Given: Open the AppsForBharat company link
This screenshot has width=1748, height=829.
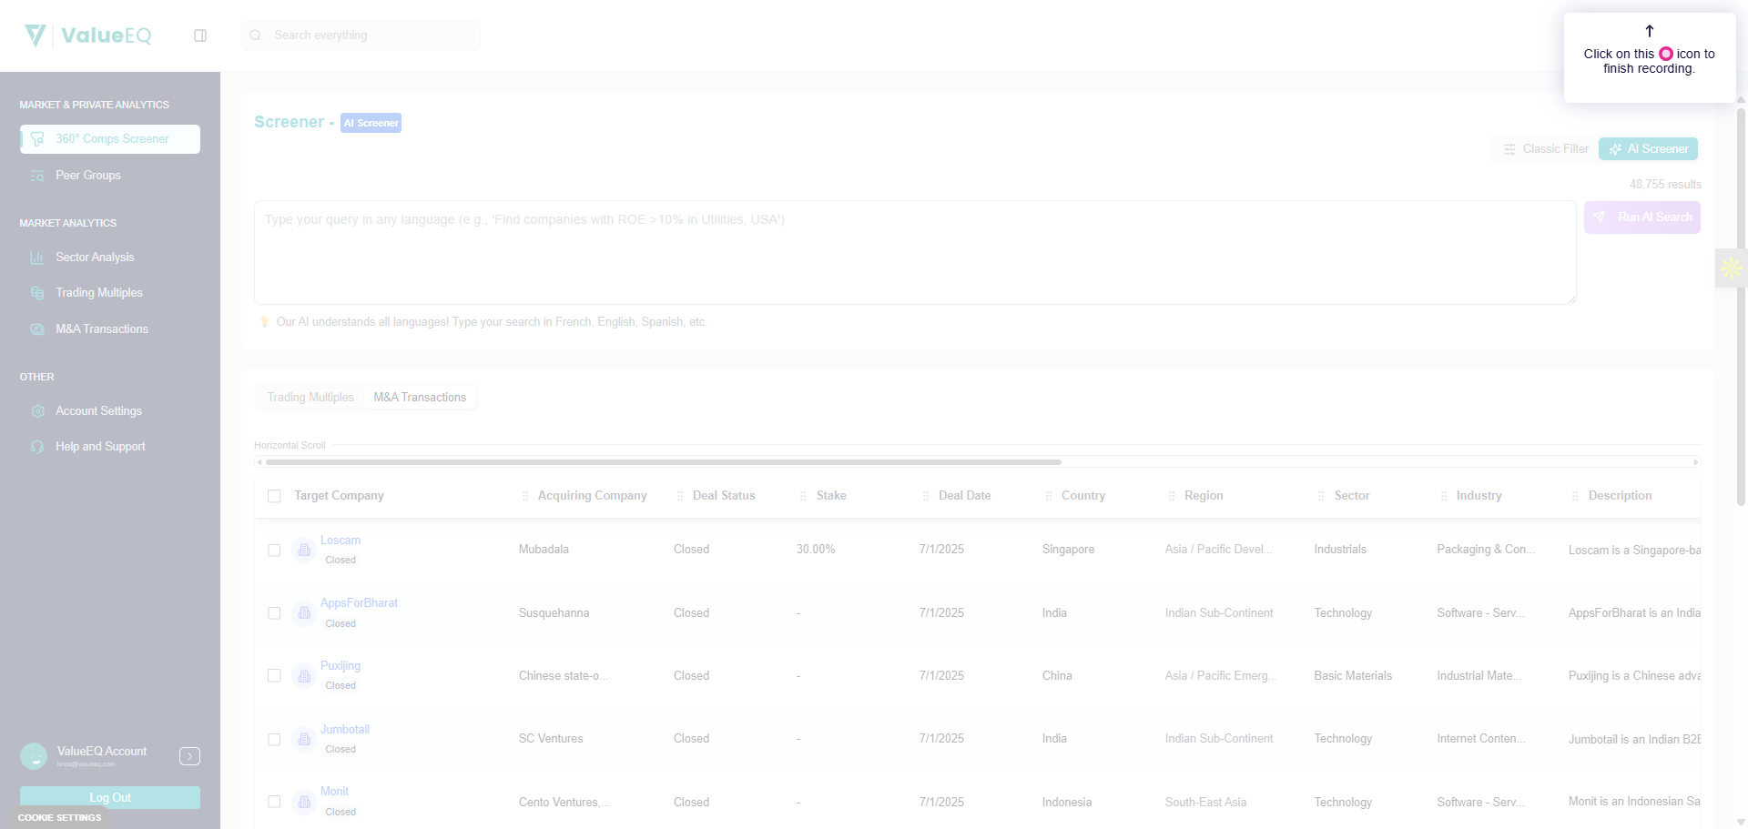Looking at the screenshot, I should 359,603.
